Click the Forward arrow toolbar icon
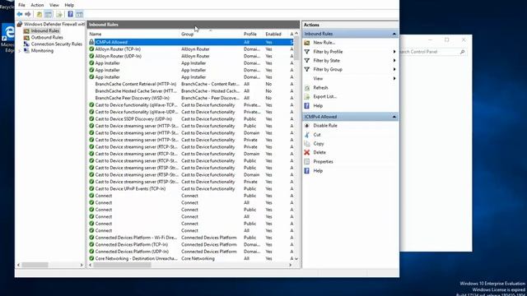 pyautogui.click(x=28, y=14)
